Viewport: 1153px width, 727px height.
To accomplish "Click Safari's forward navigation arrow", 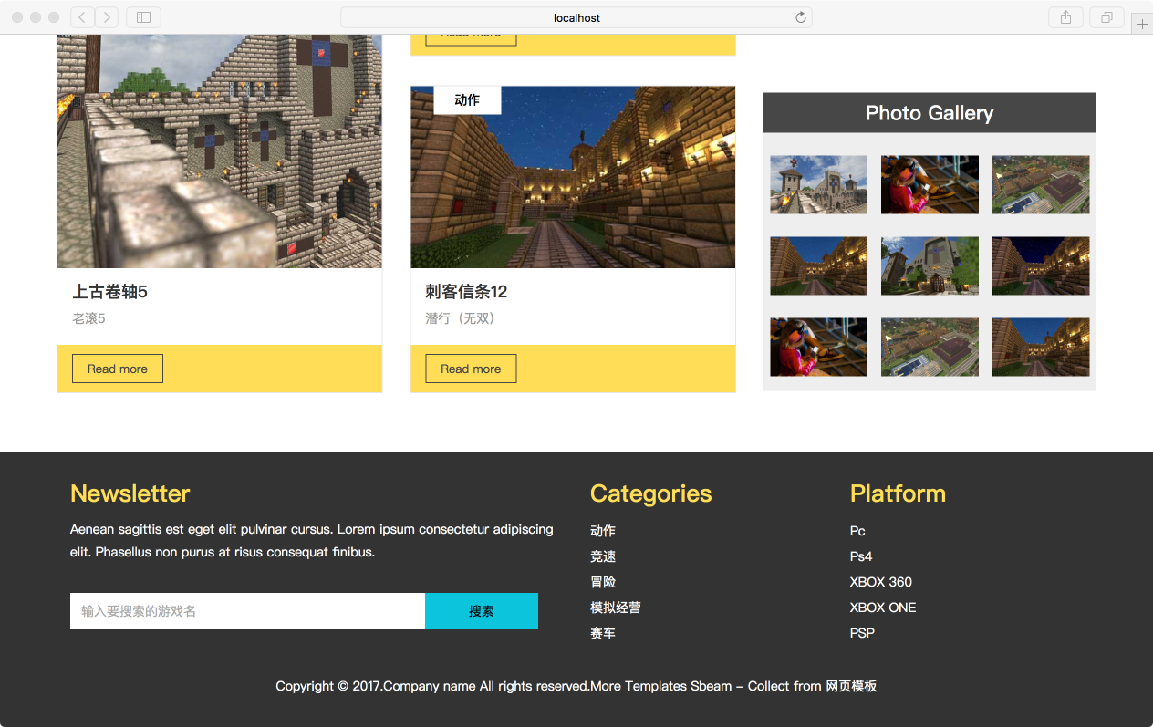I will (107, 17).
